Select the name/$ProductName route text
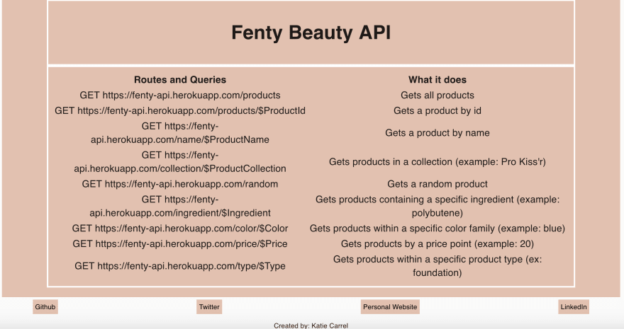624x329 pixels. click(180, 133)
